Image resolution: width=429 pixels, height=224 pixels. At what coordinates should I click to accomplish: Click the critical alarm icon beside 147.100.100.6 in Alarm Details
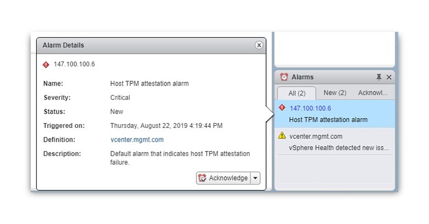[x=46, y=65]
